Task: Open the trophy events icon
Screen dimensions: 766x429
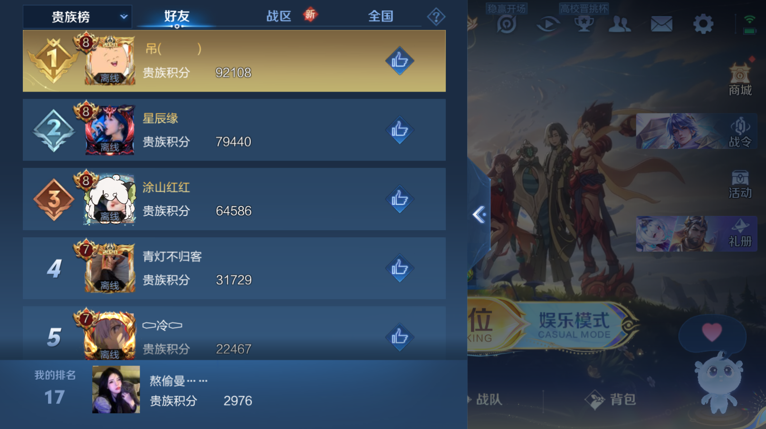Action: pyautogui.click(x=584, y=24)
